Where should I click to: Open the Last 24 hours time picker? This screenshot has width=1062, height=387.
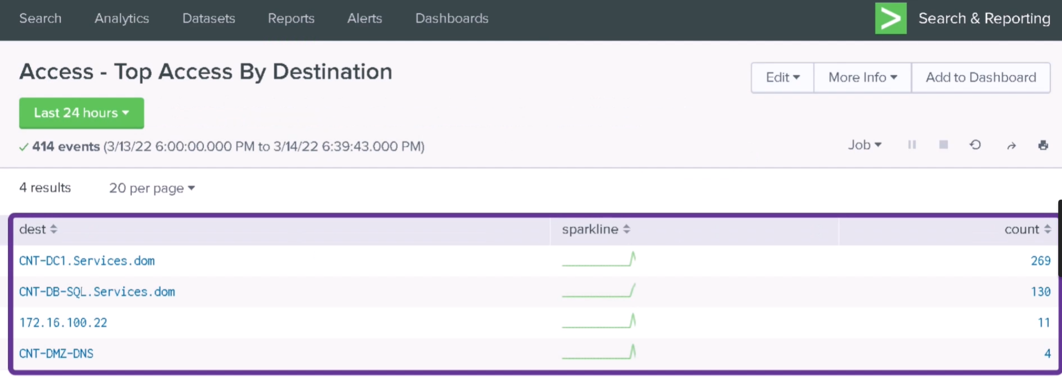[x=82, y=113]
